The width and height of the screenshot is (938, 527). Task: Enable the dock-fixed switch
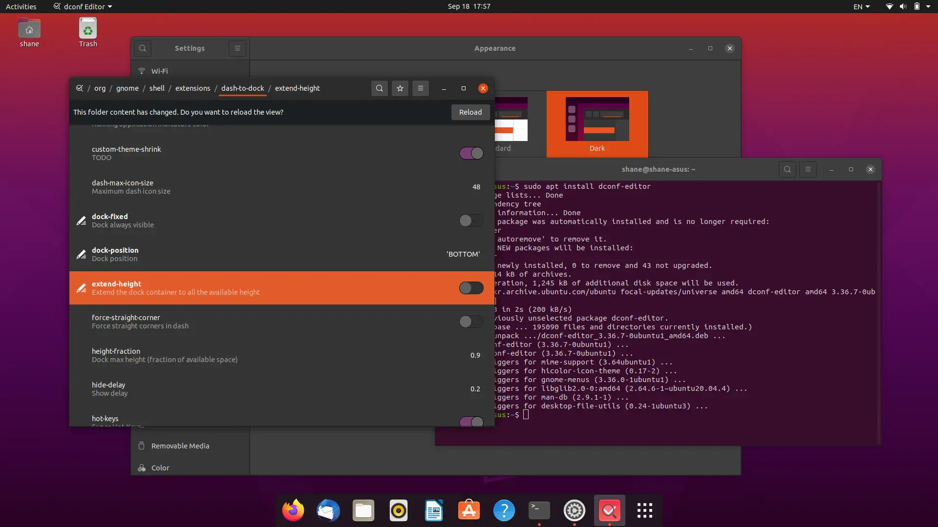(x=471, y=221)
